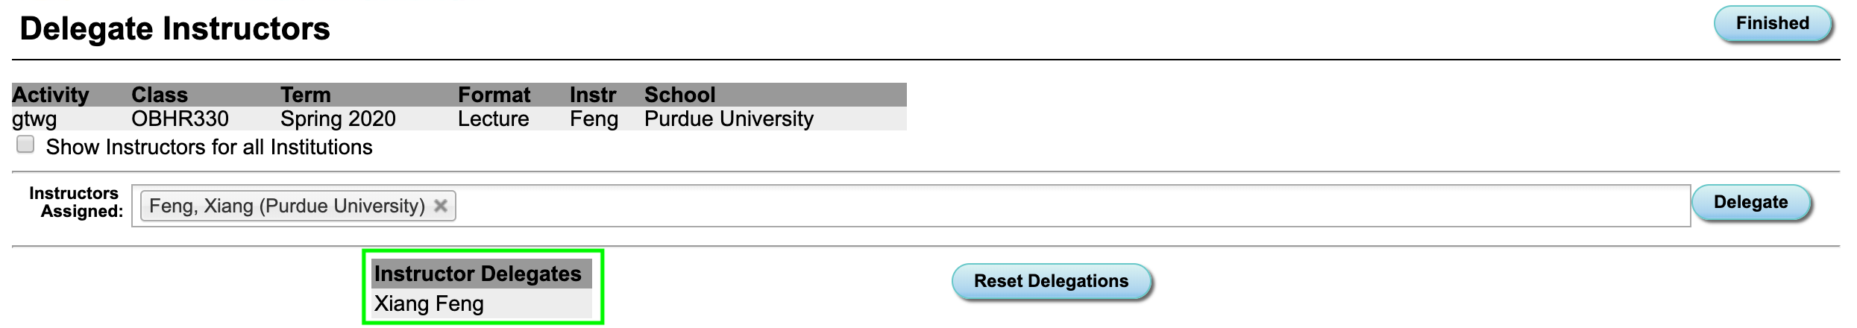
Task: Click the Show Instructors for all Institutions label
Action: pos(209,147)
